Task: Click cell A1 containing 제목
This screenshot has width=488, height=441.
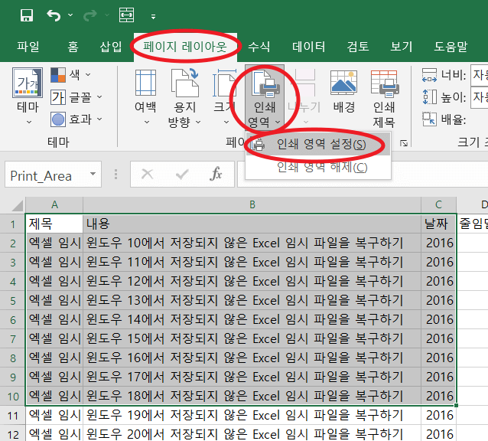Action: click(54, 224)
